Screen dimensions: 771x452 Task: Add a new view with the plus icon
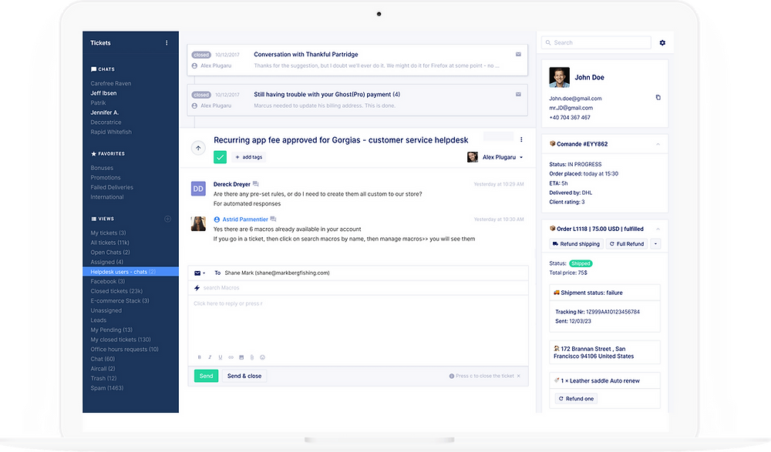167,219
